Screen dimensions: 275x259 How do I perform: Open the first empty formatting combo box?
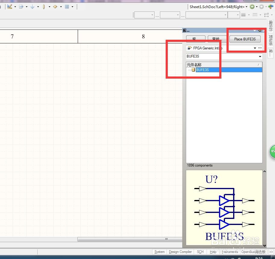pyautogui.click(x=144, y=15)
